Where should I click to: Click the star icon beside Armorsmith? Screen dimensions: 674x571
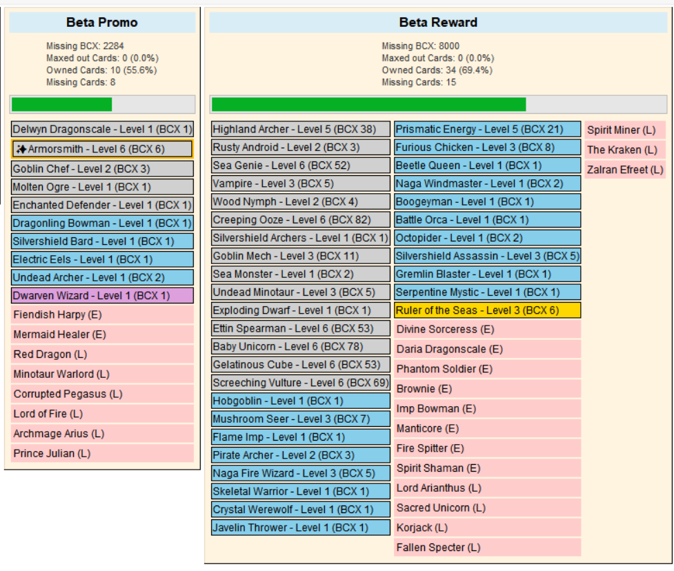point(21,149)
